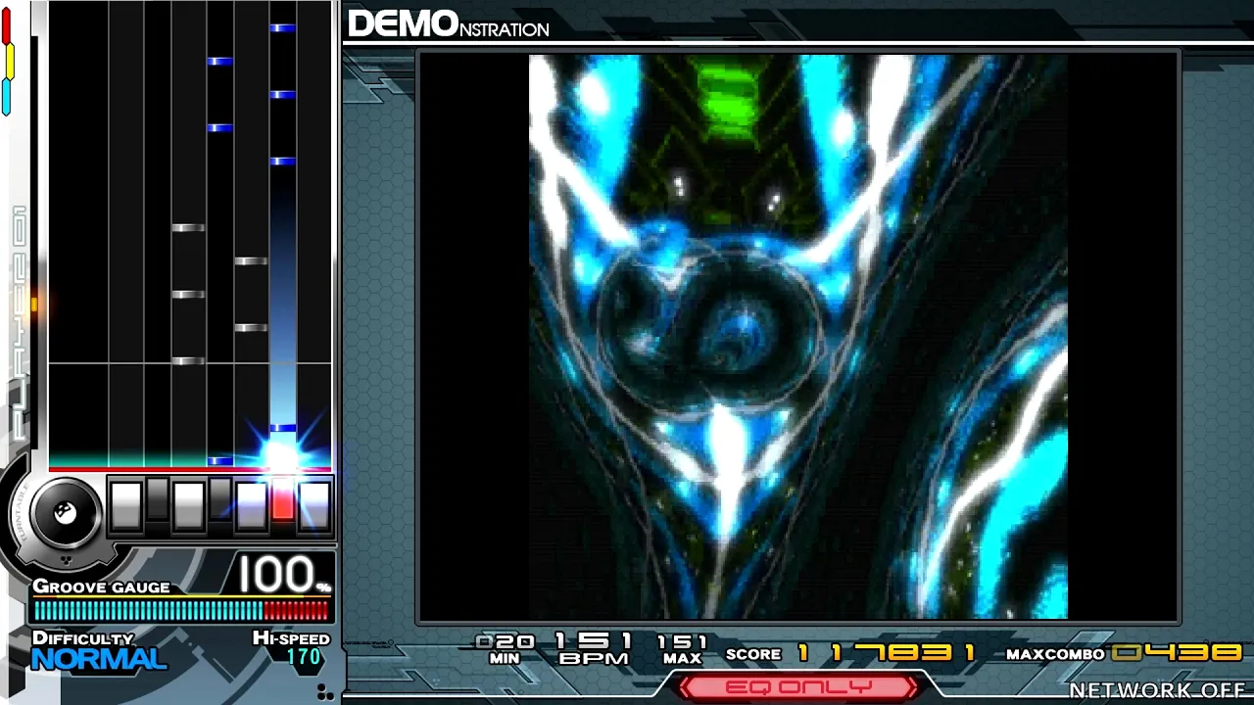Tap the first white key beside the turntable
This screenshot has width=1254, height=705.
click(125, 504)
